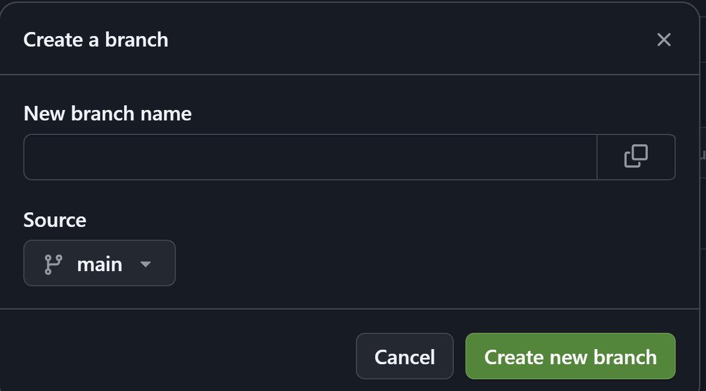Click the dropdown chevron beside main
706x391 pixels.
146,264
